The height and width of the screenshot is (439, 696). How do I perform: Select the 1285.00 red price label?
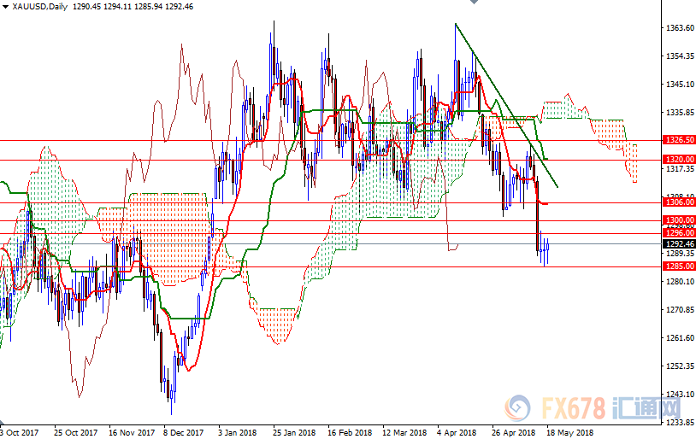pyautogui.click(x=679, y=266)
